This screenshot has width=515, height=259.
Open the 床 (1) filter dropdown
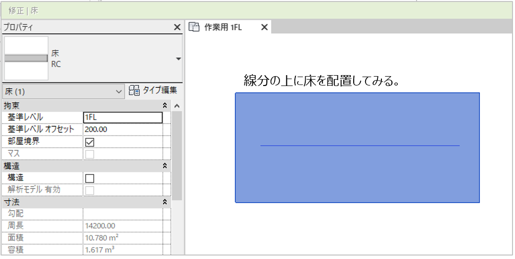coord(63,91)
